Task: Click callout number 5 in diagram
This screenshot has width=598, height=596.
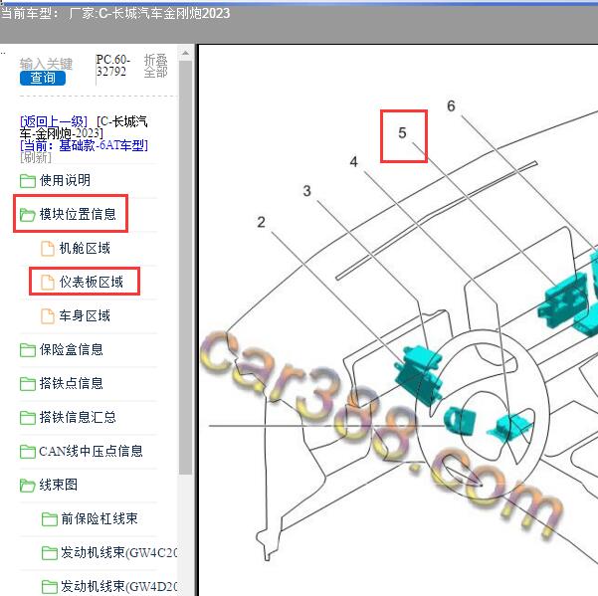Action: click(402, 133)
